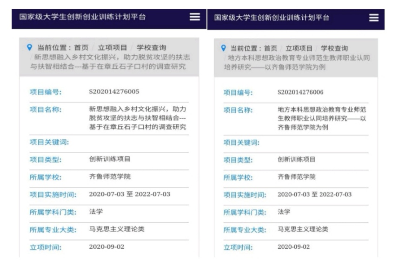The height and width of the screenshot is (265, 405).
Task: Click the left panel's 国家级大学生创新创业训练计划平台 title
Action: (82, 17)
